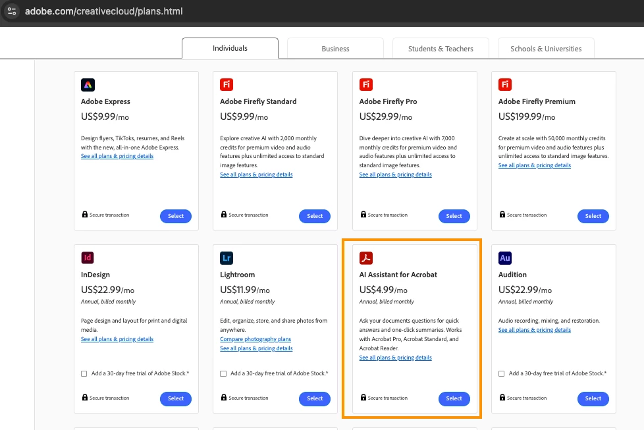This screenshot has height=430, width=644.
Task: Click the site info icon in address bar
Action: tap(11, 11)
